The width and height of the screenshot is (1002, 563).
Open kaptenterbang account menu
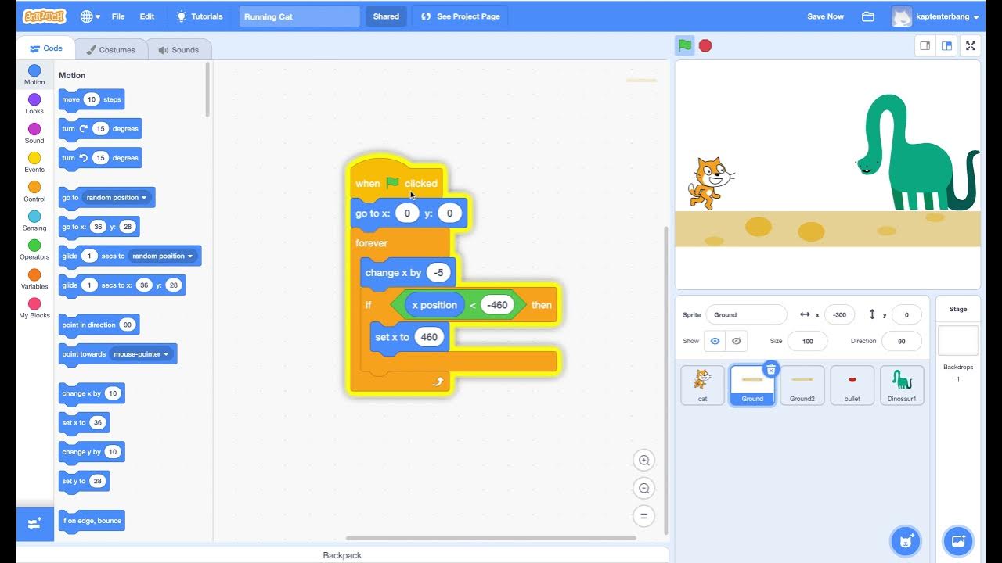(x=936, y=16)
